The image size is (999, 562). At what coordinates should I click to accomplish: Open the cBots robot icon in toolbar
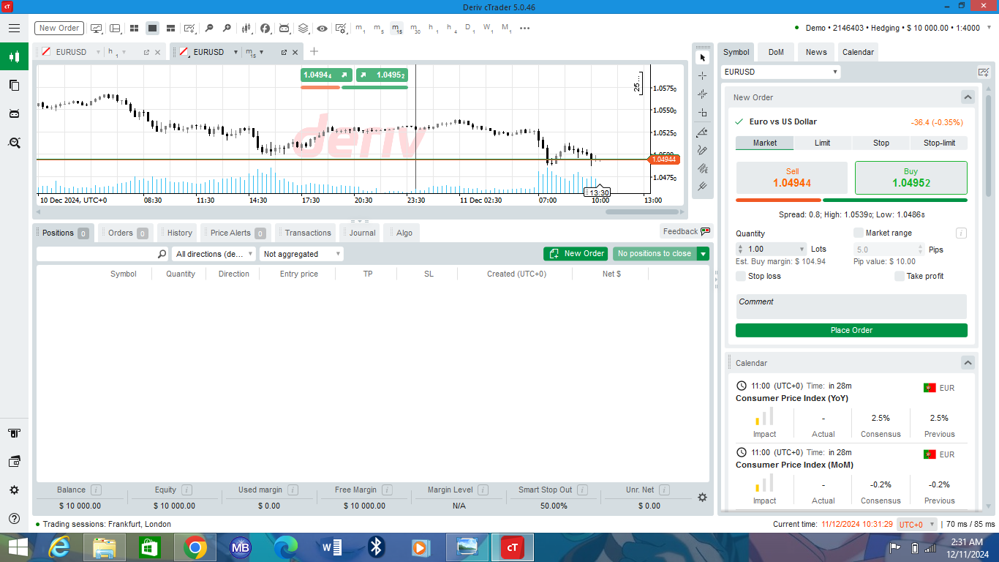pyautogui.click(x=284, y=28)
